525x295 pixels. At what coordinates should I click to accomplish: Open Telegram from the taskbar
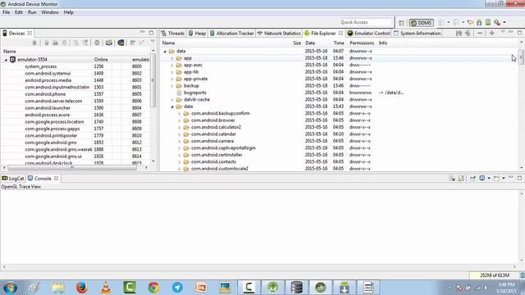tap(177, 288)
